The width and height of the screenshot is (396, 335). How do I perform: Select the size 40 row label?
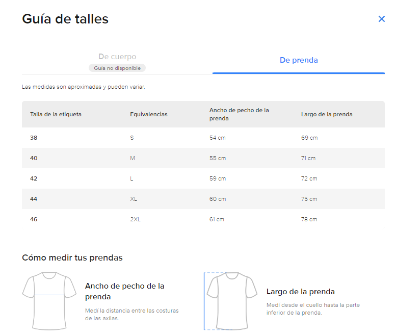(34, 158)
